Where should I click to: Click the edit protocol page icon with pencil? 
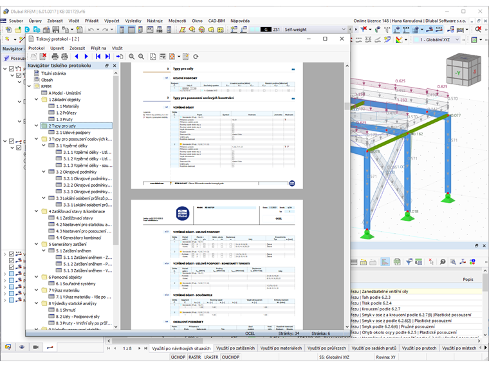[x=186, y=57]
